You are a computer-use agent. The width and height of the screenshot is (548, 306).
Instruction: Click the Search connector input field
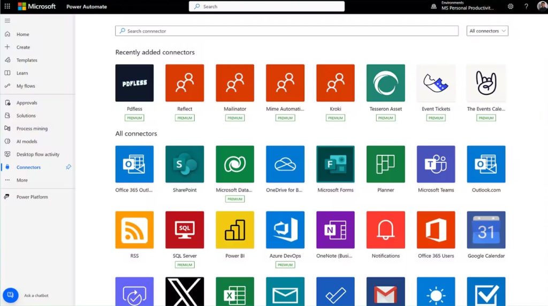tap(286, 31)
